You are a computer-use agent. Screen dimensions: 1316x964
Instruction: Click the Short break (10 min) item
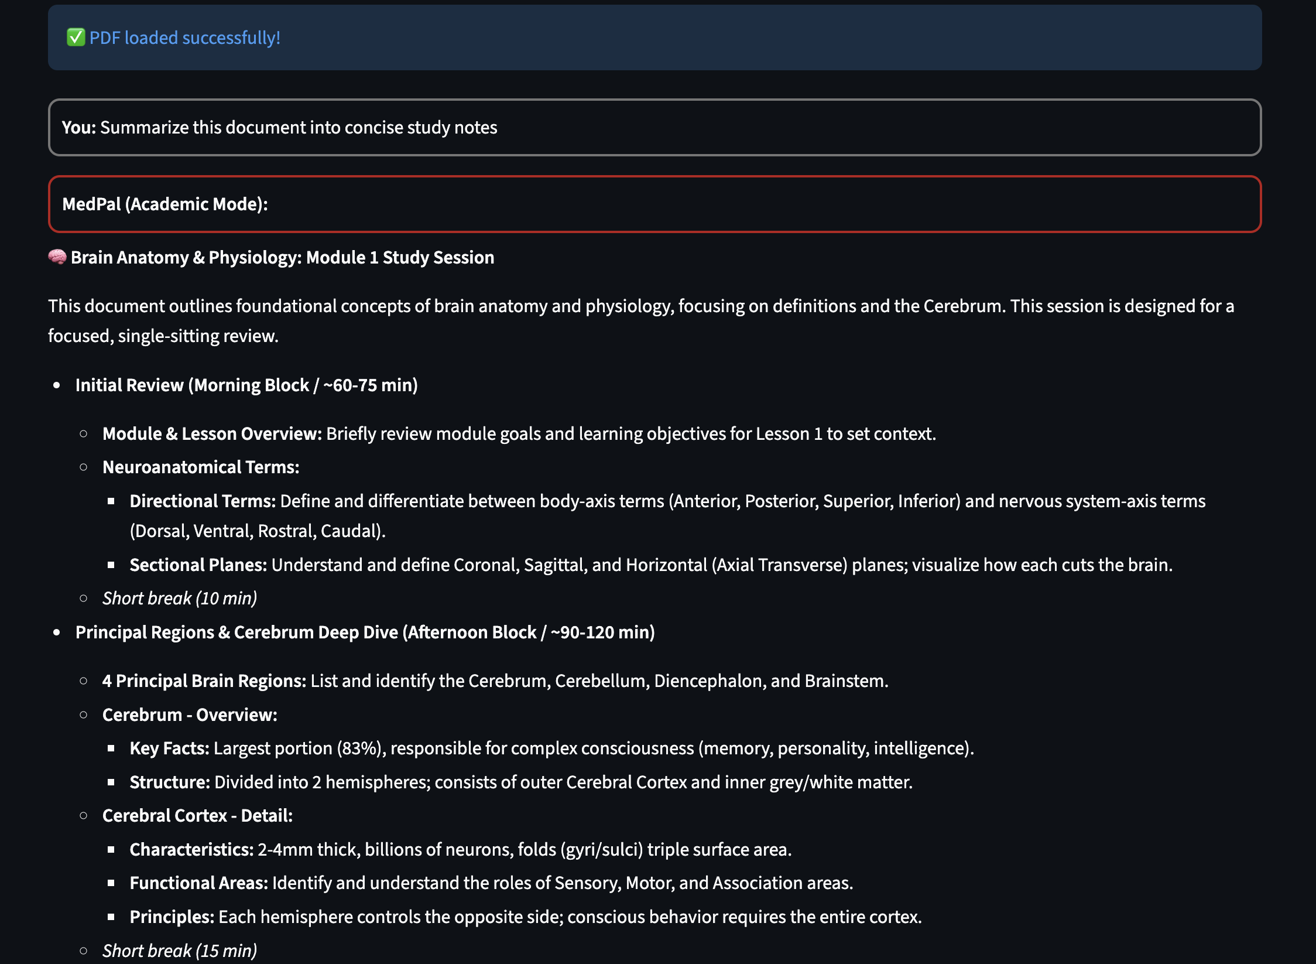tap(180, 598)
